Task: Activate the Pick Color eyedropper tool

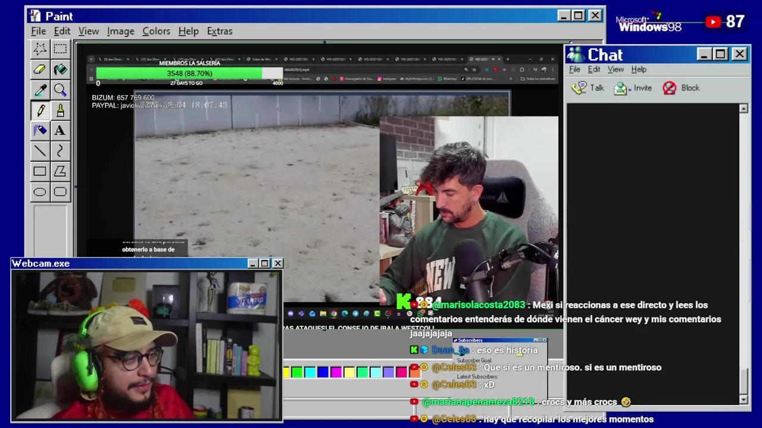Action: [40, 90]
